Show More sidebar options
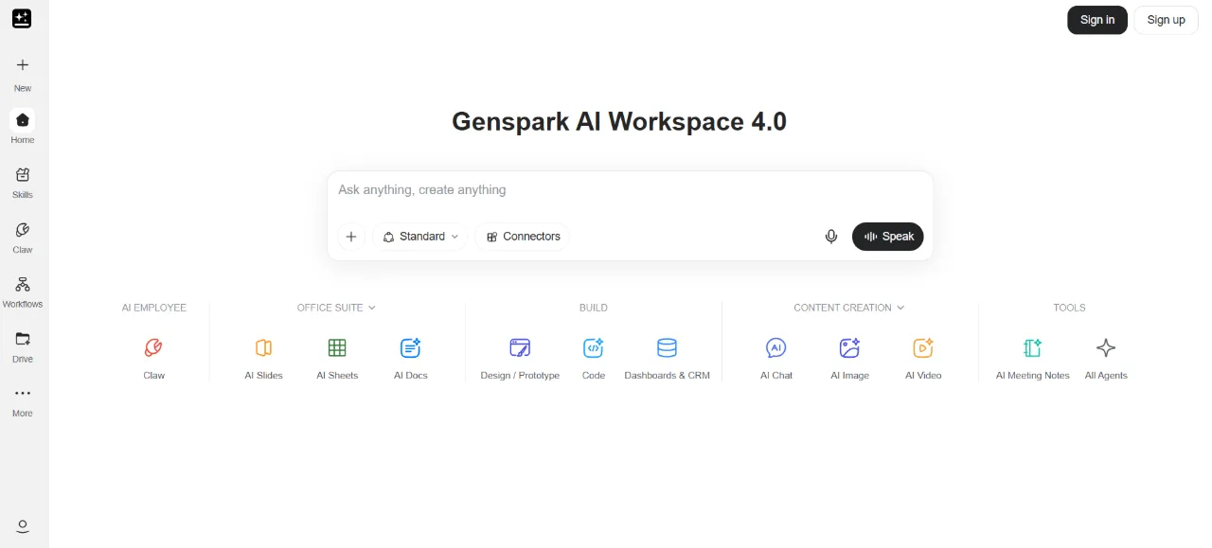 [x=23, y=400]
